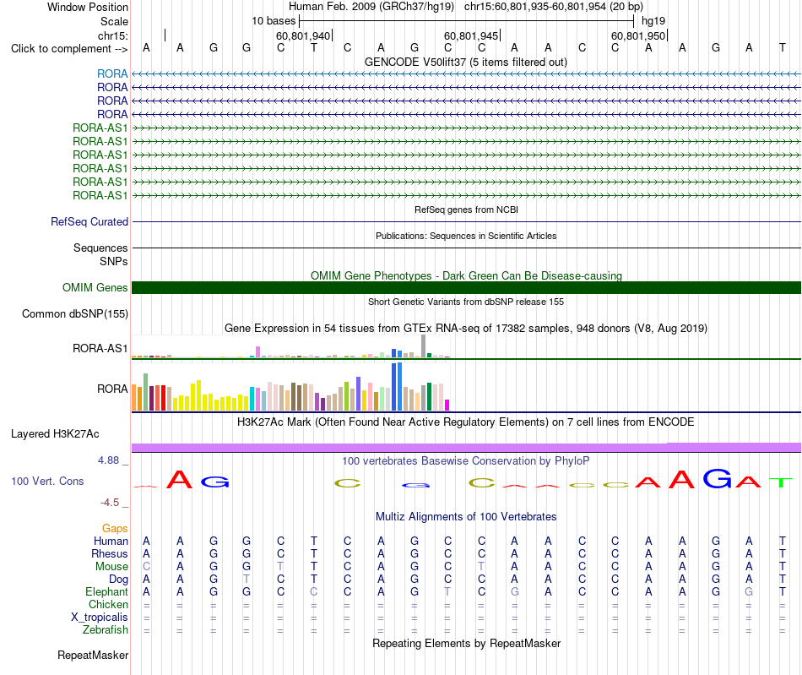Select the Elephant alignment row label
This screenshot has width=802, height=675.
point(106,592)
